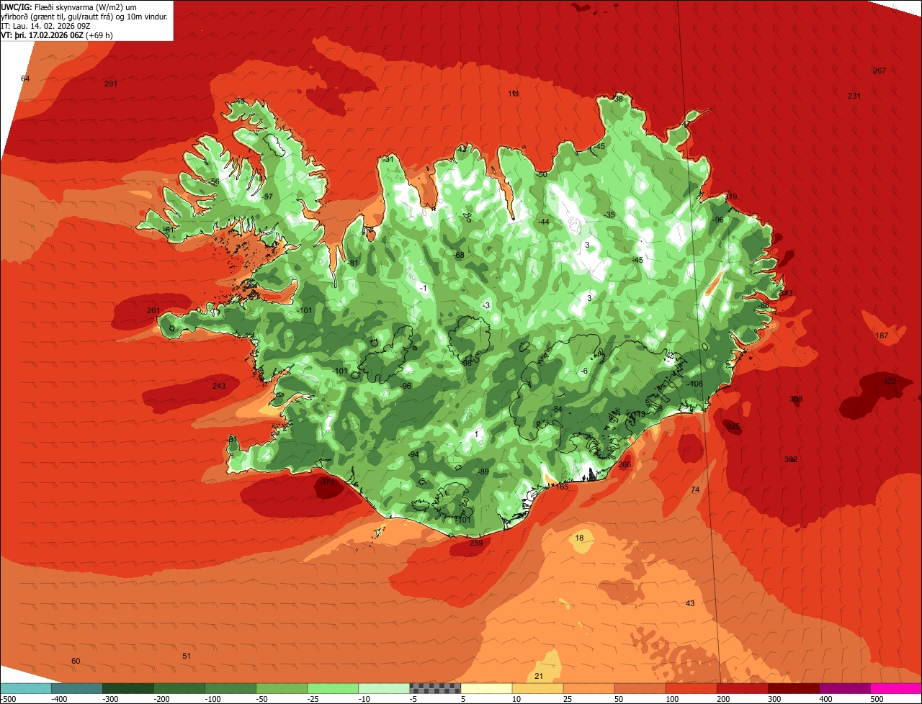Click map value '-44' in north Iceland
The image size is (922, 704).
(543, 222)
